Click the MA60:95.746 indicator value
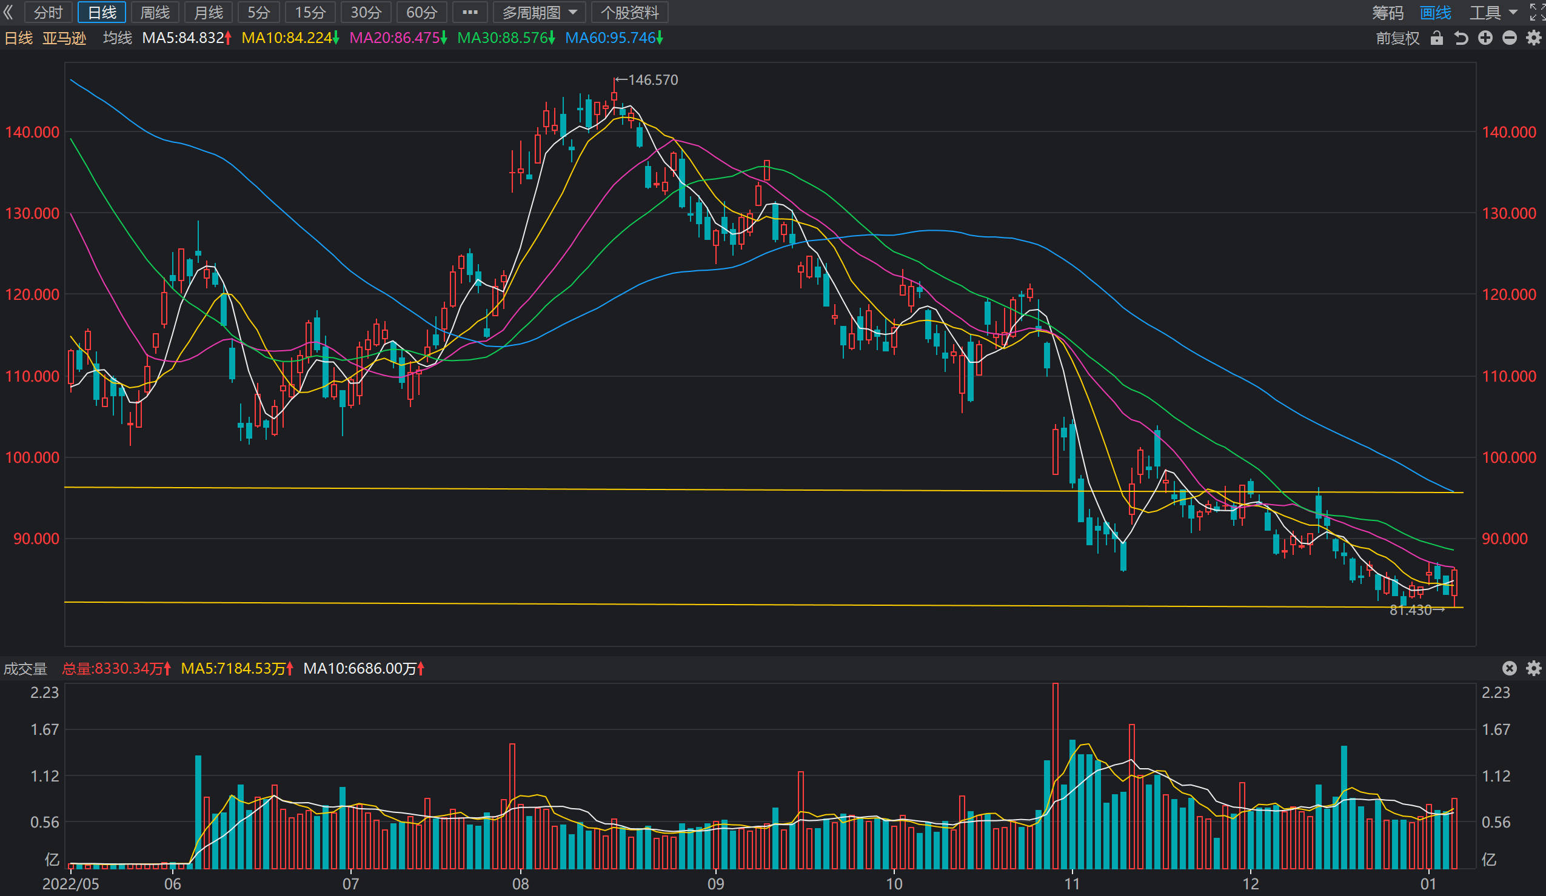The image size is (1546, 896). (614, 38)
